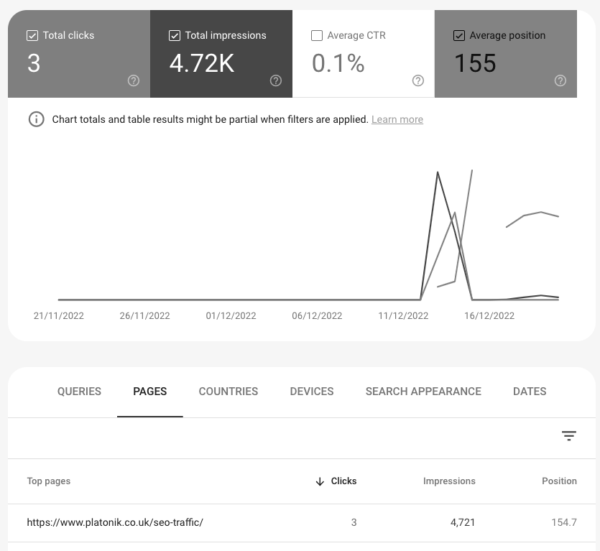This screenshot has width=600, height=551.
Task: Uncheck the Total clicks checkbox
Action: [x=32, y=35]
